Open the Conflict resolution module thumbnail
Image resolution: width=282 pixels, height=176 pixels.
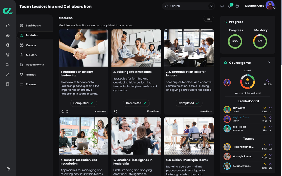[x=83, y=136]
